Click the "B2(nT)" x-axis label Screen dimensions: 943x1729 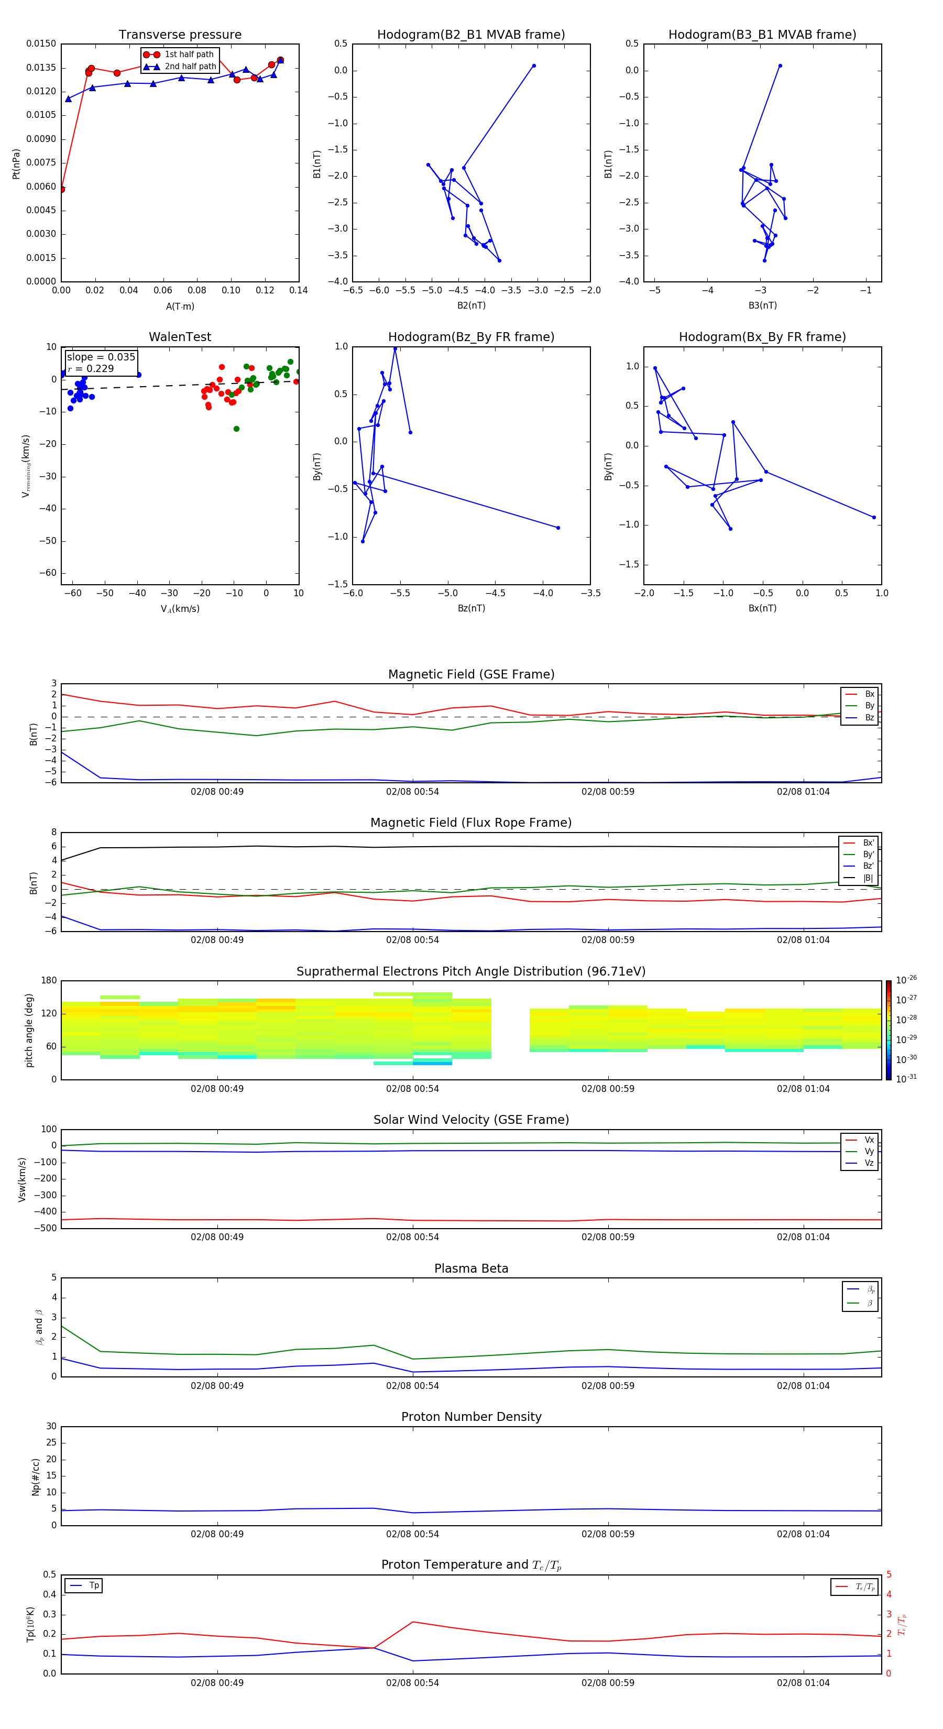click(471, 305)
